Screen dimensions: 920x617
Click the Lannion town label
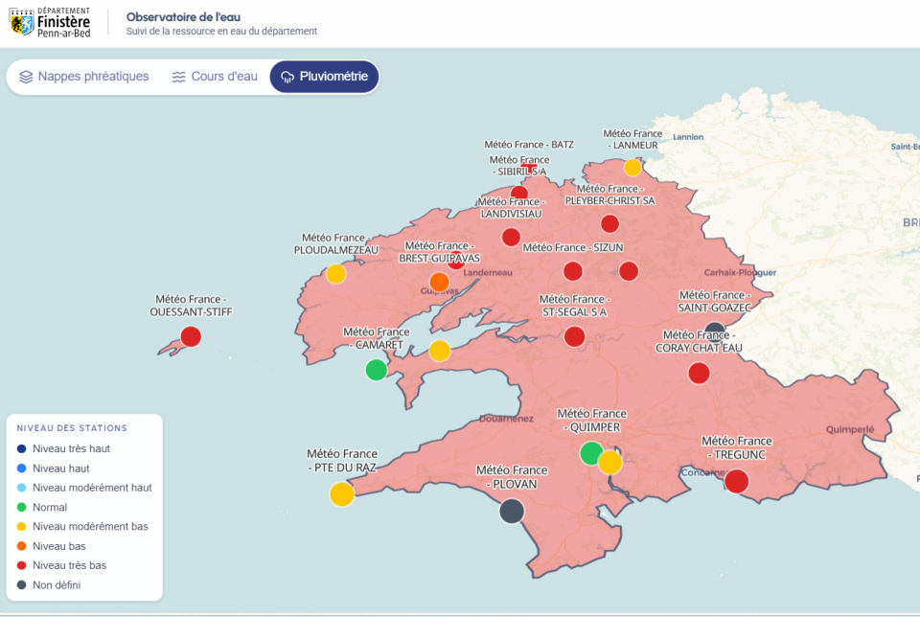point(688,137)
